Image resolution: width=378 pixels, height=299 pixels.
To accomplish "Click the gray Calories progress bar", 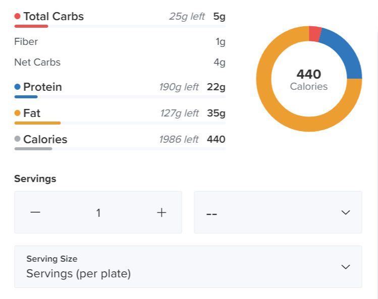I will (33, 149).
